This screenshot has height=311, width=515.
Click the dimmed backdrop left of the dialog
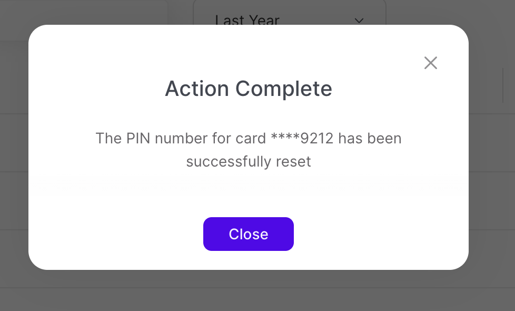(14, 158)
